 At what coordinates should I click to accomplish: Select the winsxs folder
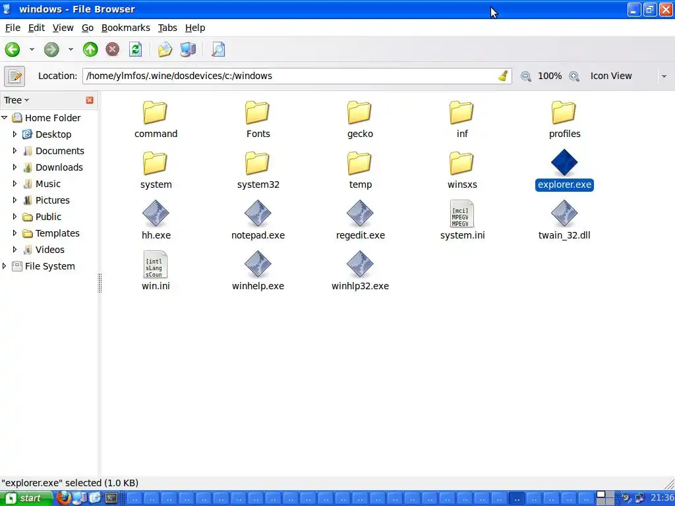point(462,171)
